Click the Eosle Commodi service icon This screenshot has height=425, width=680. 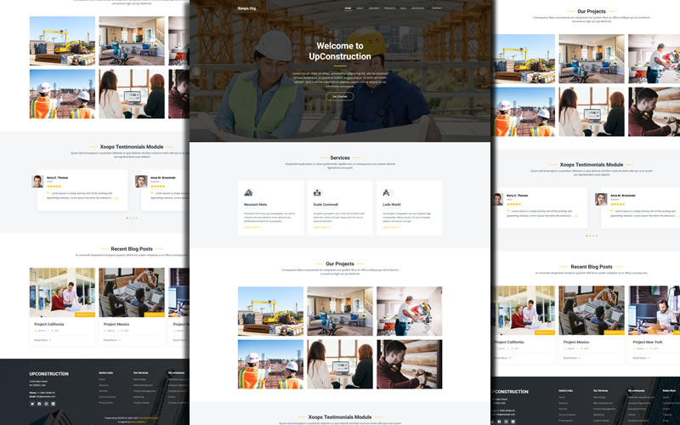pyautogui.click(x=317, y=193)
